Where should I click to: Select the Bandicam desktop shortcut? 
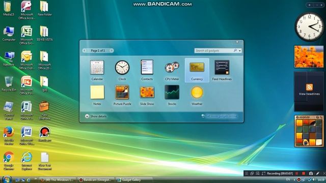45,134
